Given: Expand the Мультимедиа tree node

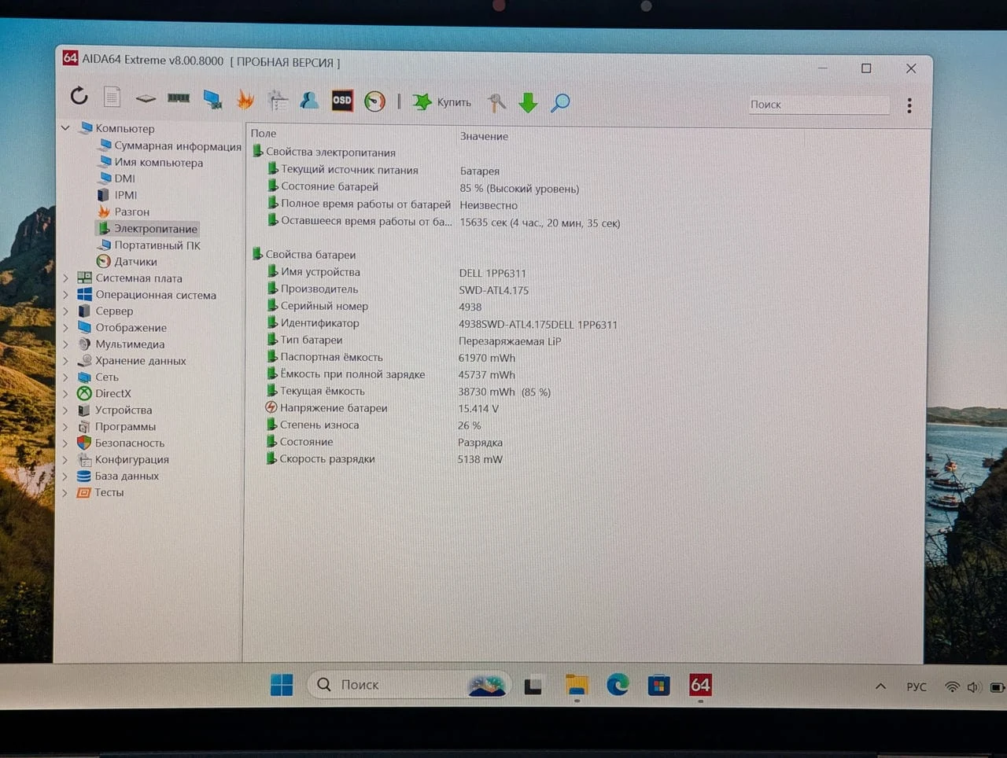Looking at the screenshot, I should [x=65, y=344].
